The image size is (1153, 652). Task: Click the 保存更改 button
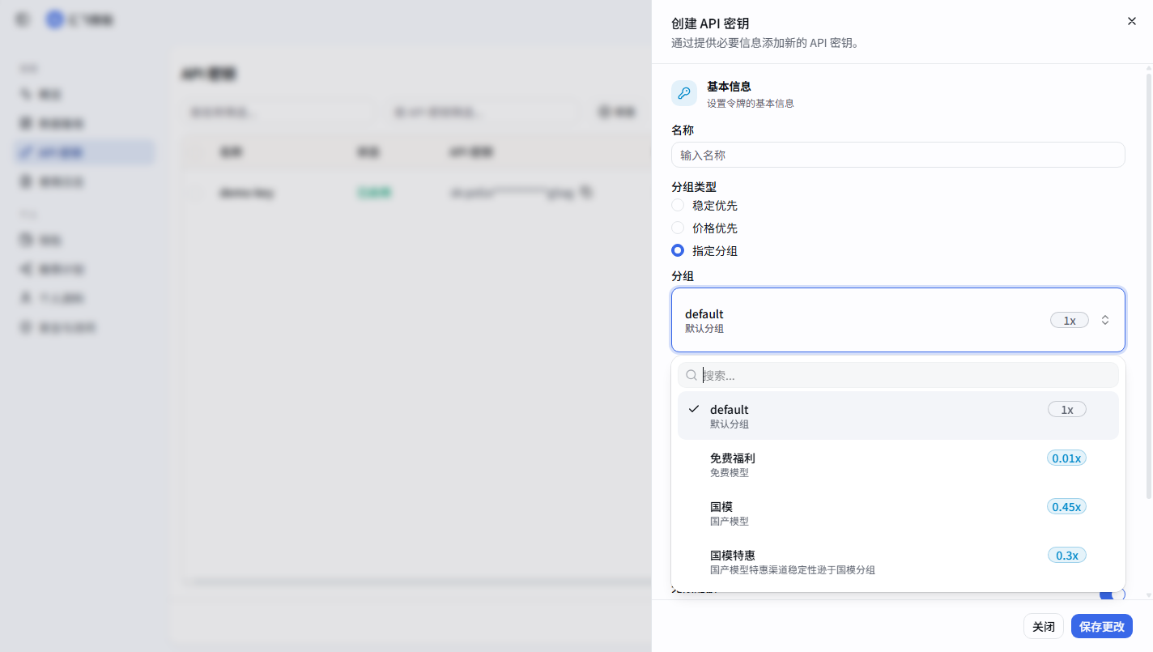coord(1102,626)
